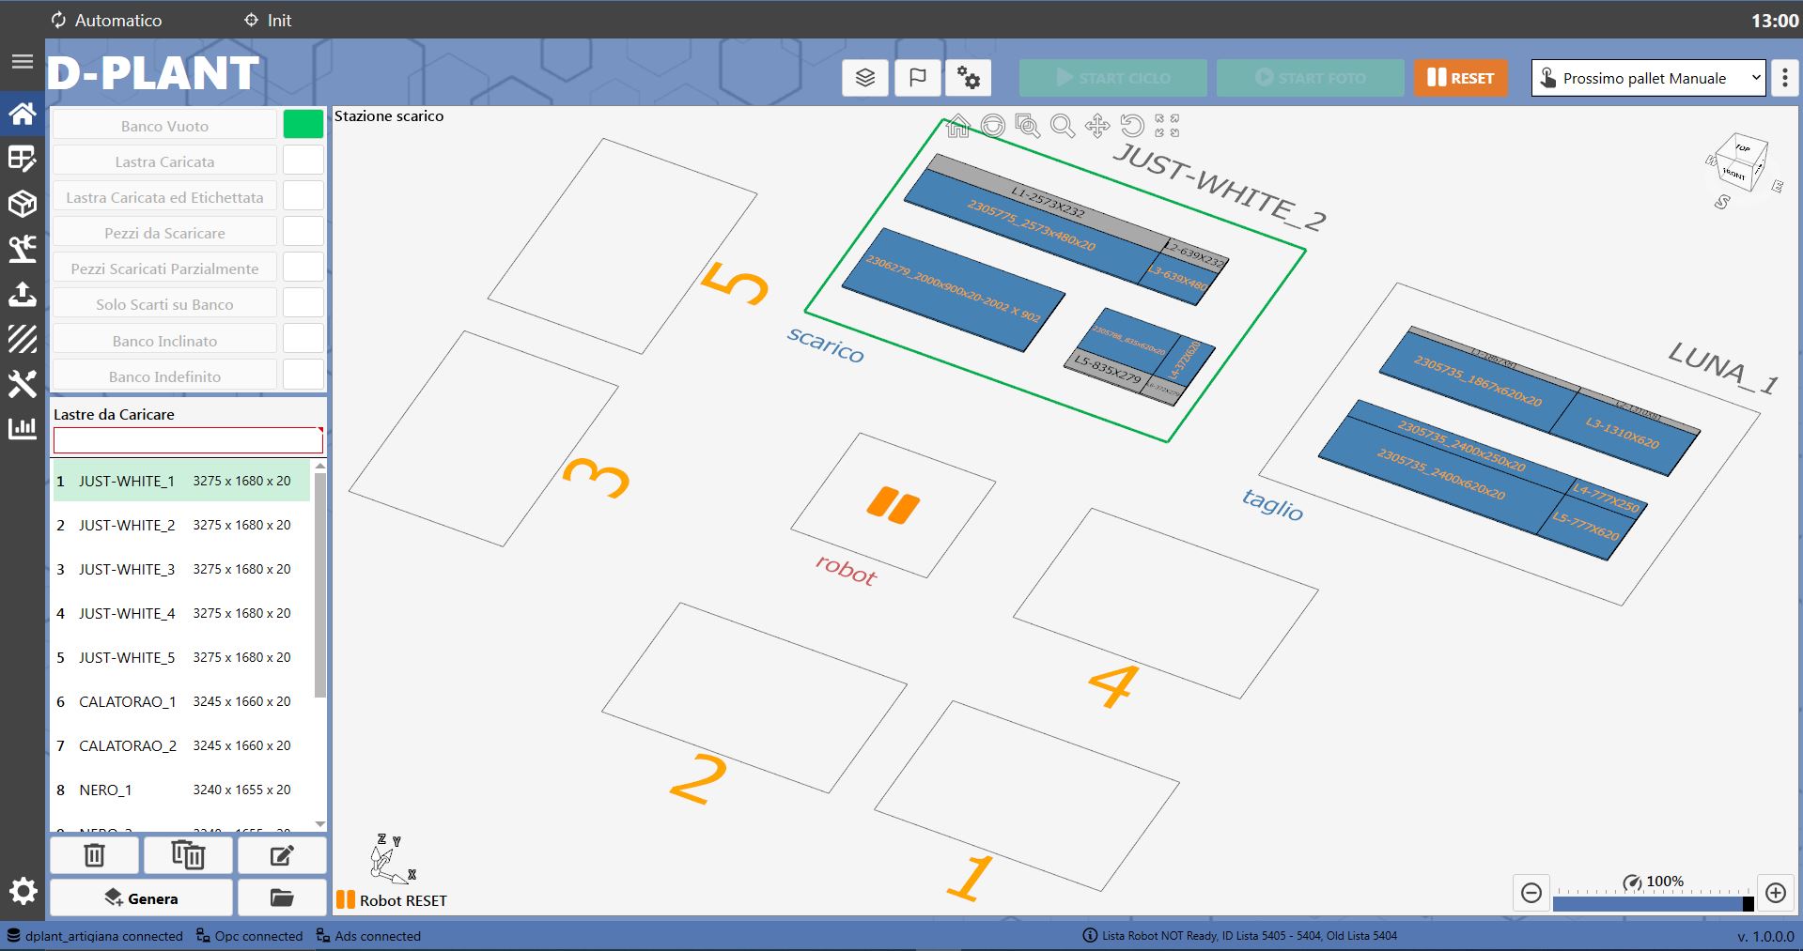Screen dimensions: 1803x951
Task: Toggle the Lastra Caricata status box
Action: pos(303,161)
